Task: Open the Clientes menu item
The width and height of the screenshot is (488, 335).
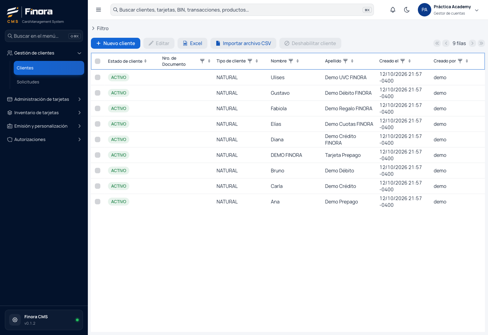Action: 49,68
